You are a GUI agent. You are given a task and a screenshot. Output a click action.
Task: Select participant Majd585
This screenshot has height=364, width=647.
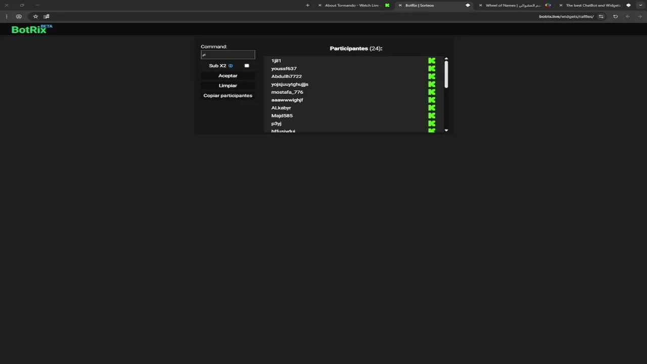(x=282, y=116)
